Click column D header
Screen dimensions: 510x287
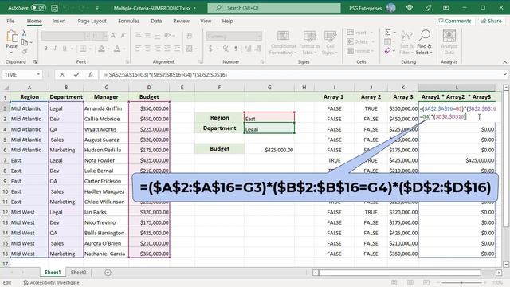[149, 87]
